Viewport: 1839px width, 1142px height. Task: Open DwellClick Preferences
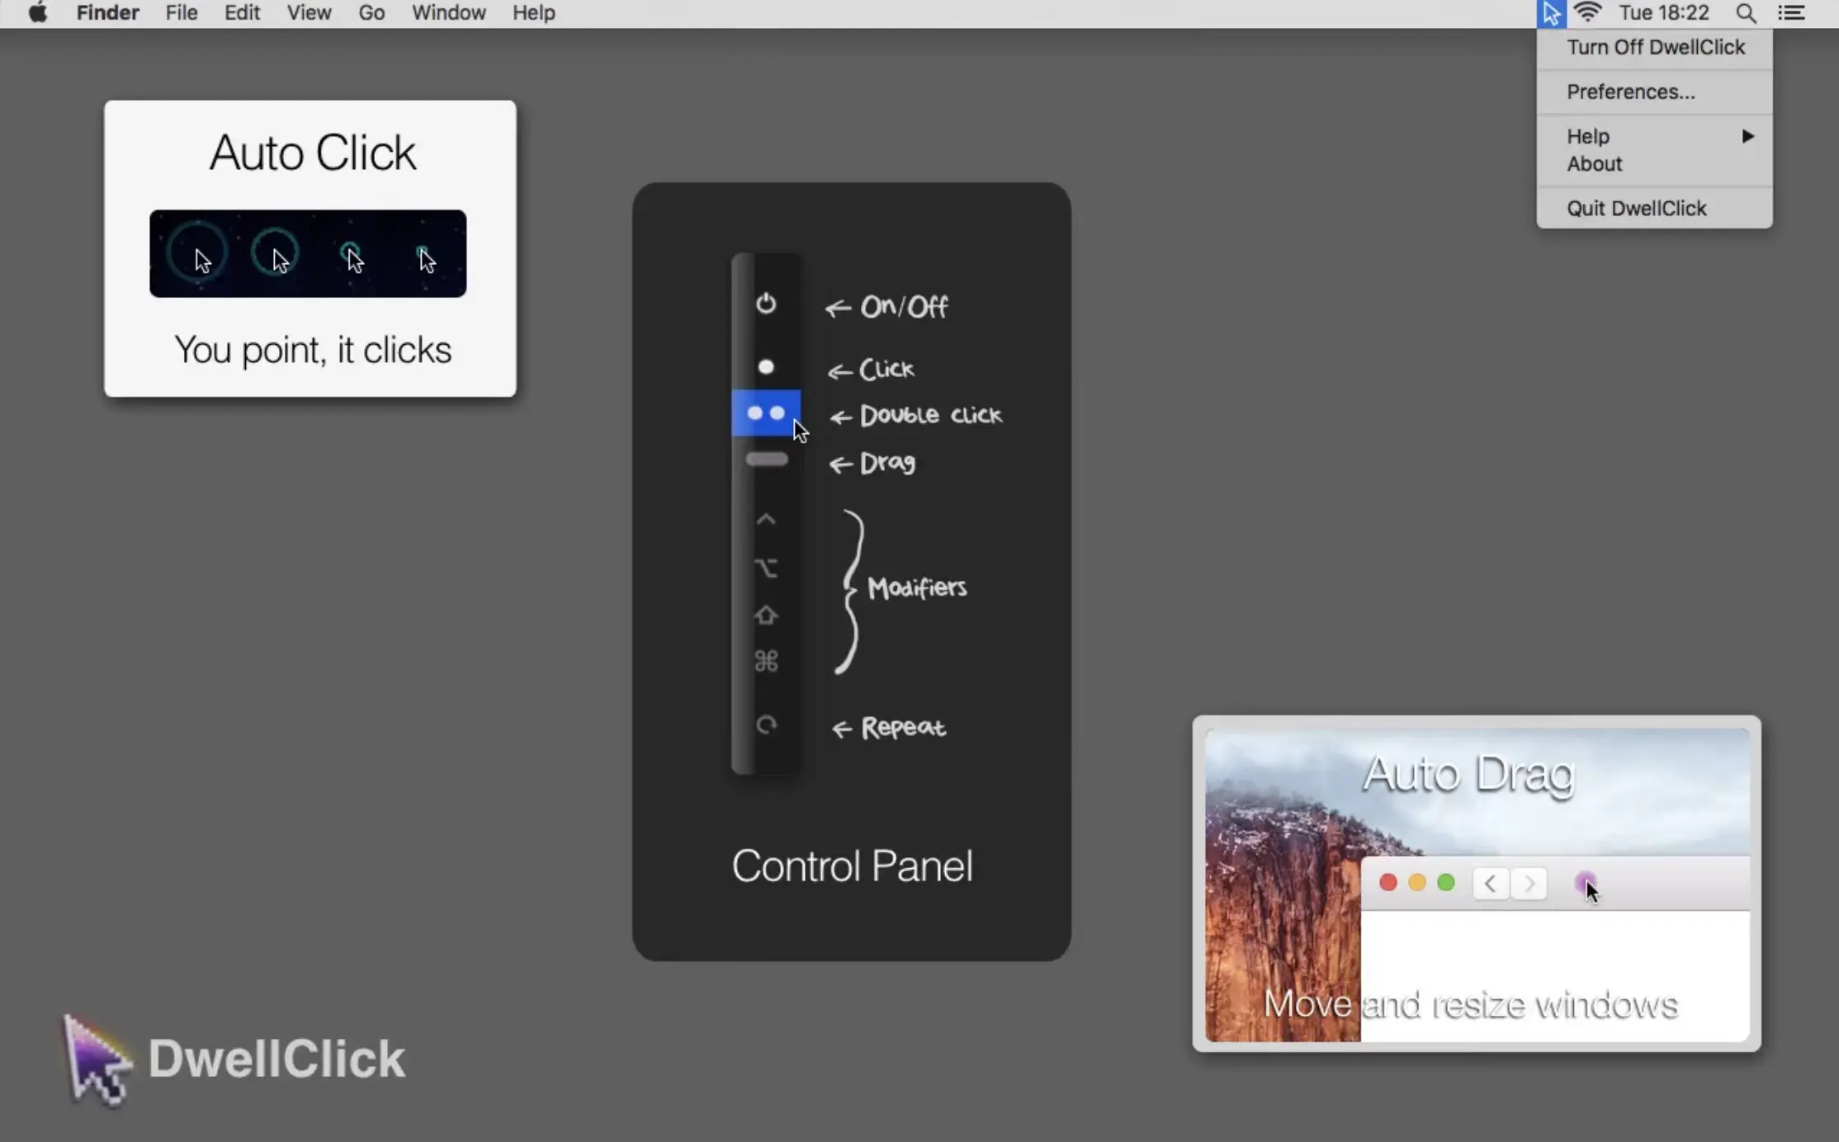click(x=1629, y=91)
